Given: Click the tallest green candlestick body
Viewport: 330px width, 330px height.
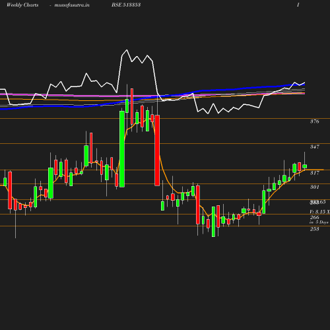Looking at the screenshot, I should point(122,149).
